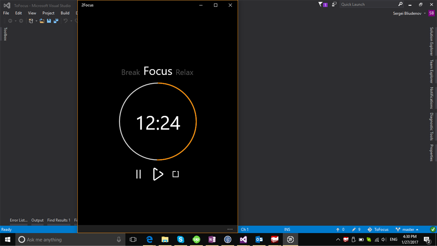Click the Save icon in Visual Studio toolbar

49,21
